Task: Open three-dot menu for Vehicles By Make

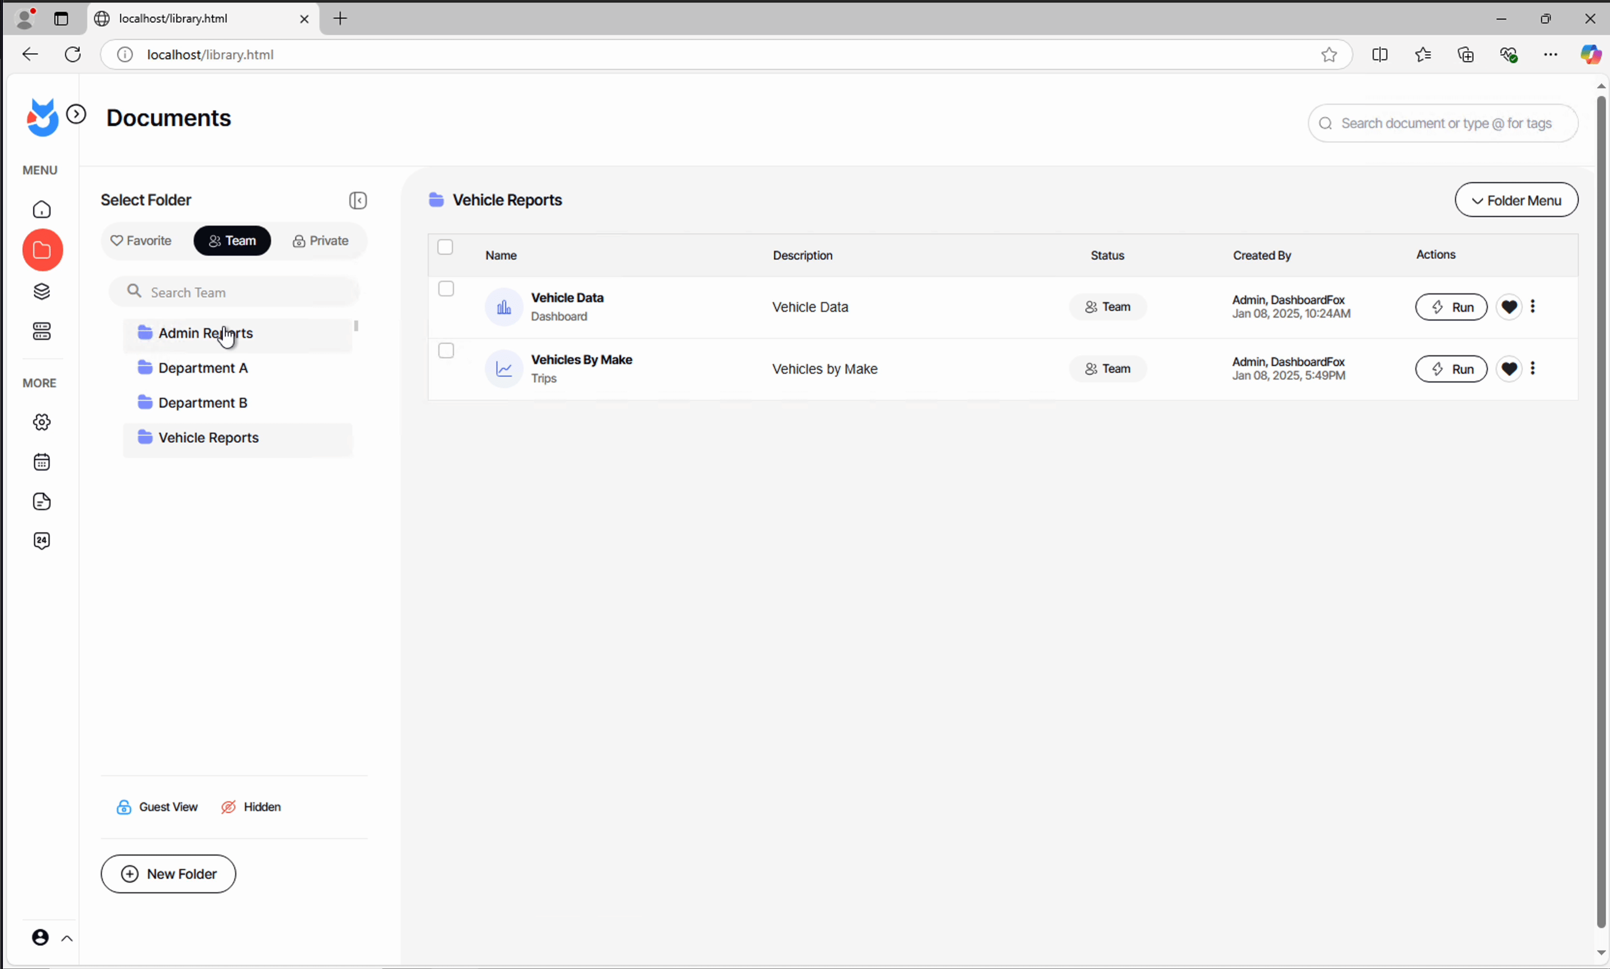Action: point(1532,369)
